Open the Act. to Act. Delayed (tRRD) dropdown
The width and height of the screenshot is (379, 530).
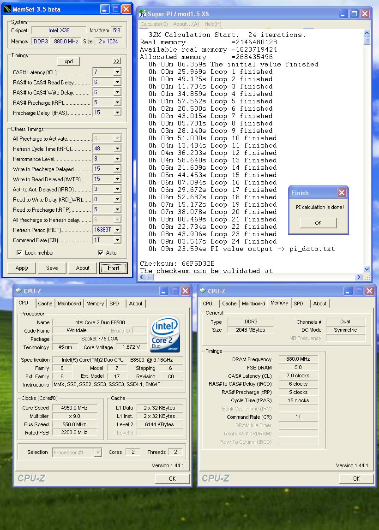pos(117,189)
